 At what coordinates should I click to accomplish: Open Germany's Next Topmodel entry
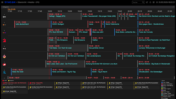(x=156, y=40)
